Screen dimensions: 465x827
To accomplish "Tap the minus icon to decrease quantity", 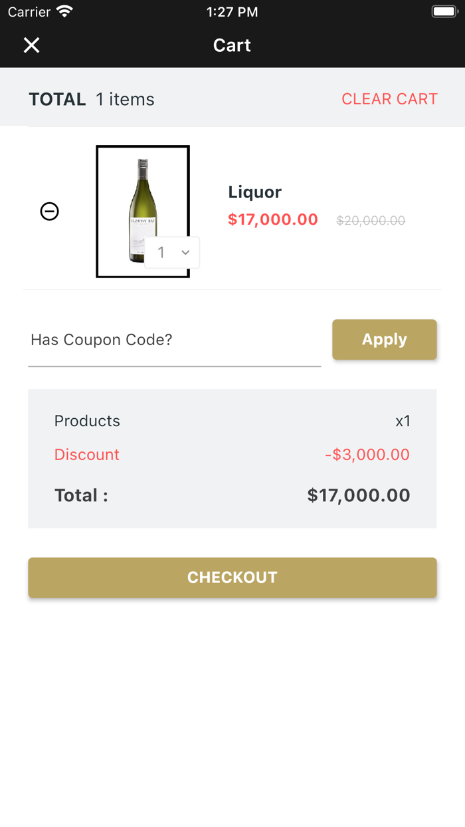I will (49, 211).
